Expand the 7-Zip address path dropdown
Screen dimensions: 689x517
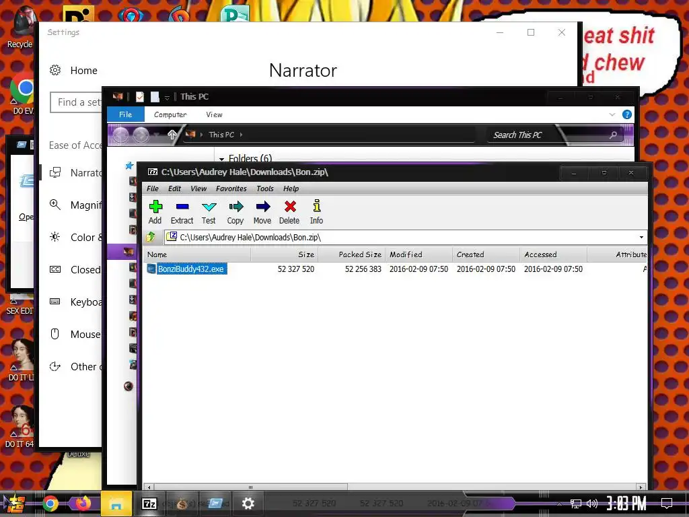point(641,238)
